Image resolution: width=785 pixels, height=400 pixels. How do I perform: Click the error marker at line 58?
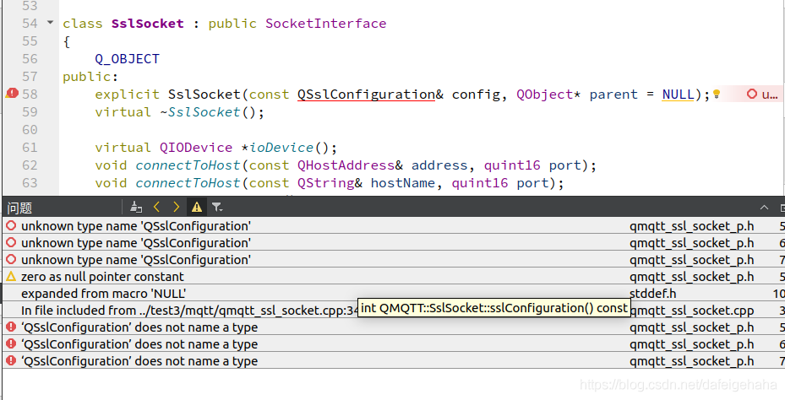coord(12,95)
